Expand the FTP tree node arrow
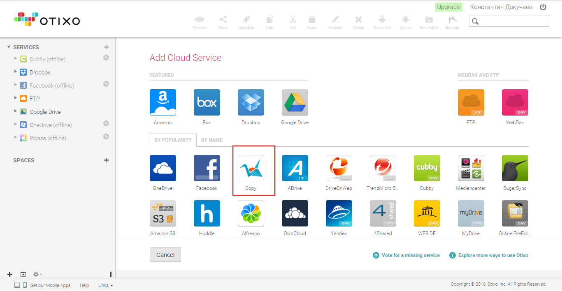 tap(16, 98)
